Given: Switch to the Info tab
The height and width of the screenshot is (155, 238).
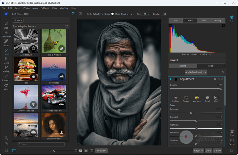Looking at the screenshot, I should coord(204,20).
